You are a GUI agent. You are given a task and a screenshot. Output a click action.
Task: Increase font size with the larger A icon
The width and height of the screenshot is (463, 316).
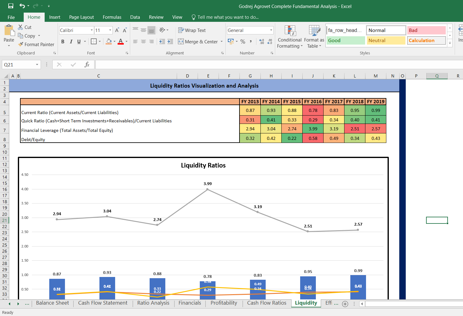(x=117, y=30)
